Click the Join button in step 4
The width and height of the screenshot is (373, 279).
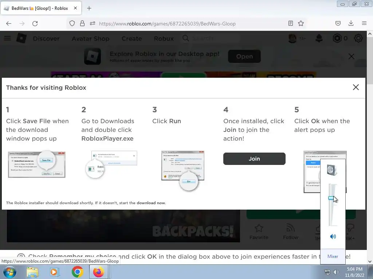pos(254,159)
